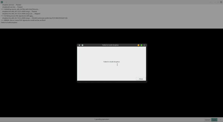Open the three-dots menu in the main header

pyautogui.click(x=211, y=2)
